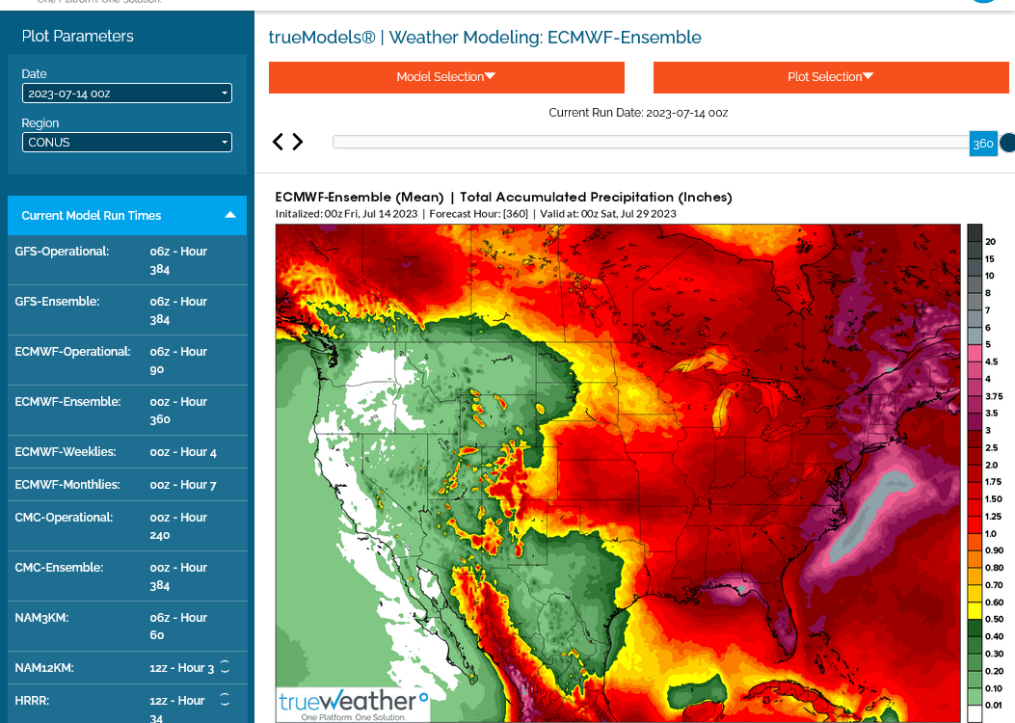Open the Model Selection dropdown button
1015x723 pixels.
(x=446, y=77)
